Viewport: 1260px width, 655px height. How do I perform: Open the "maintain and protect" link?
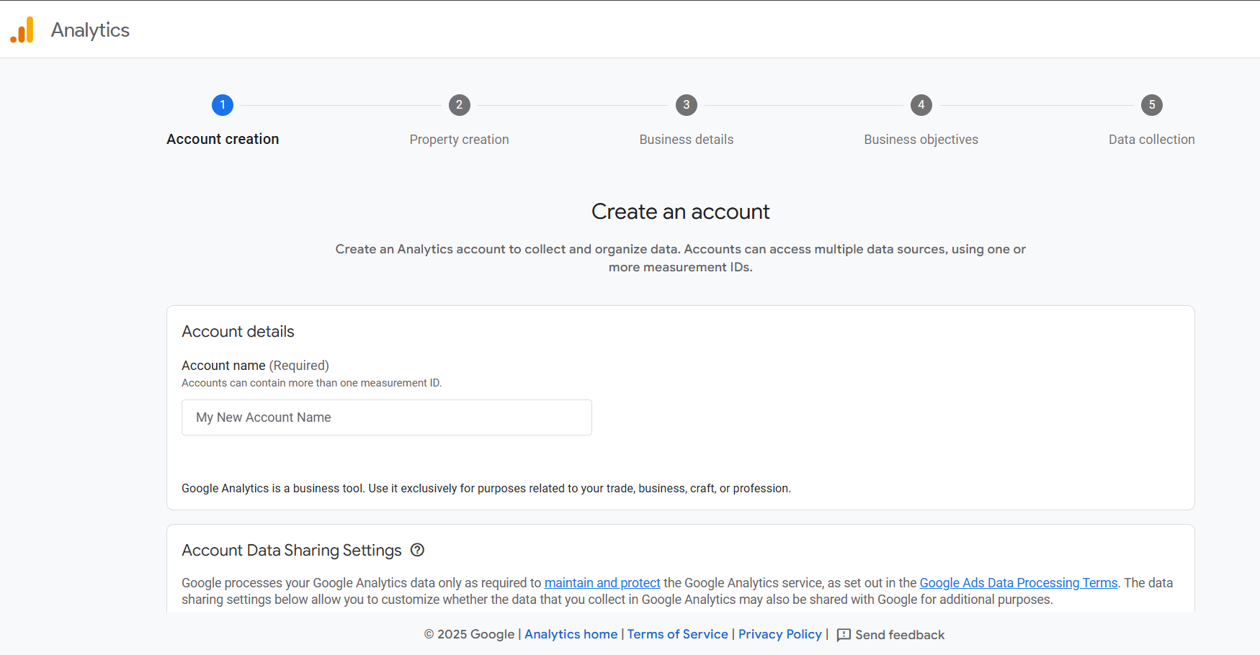[x=602, y=583]
